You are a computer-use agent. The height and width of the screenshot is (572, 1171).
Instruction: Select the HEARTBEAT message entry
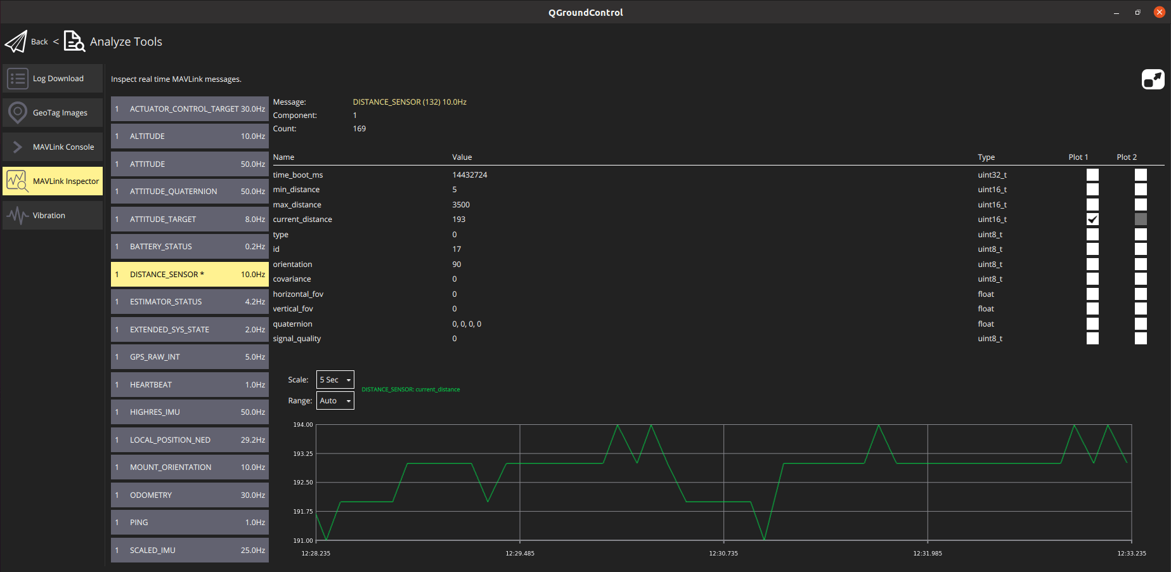[189, 384]
